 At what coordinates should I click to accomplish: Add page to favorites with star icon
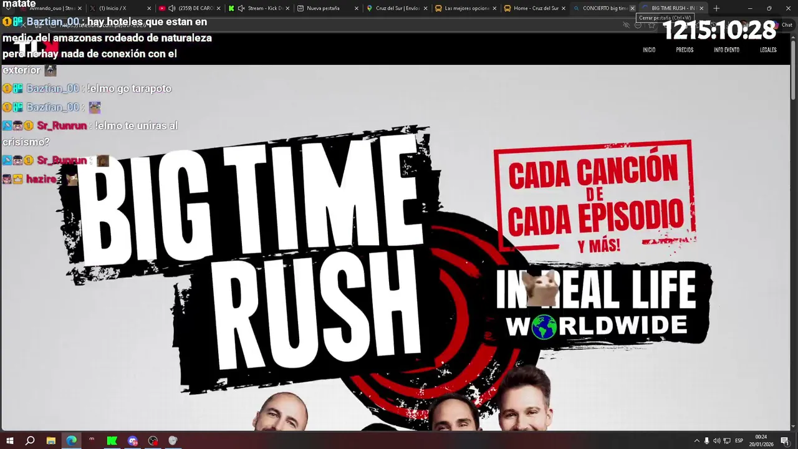click(651, 25)
